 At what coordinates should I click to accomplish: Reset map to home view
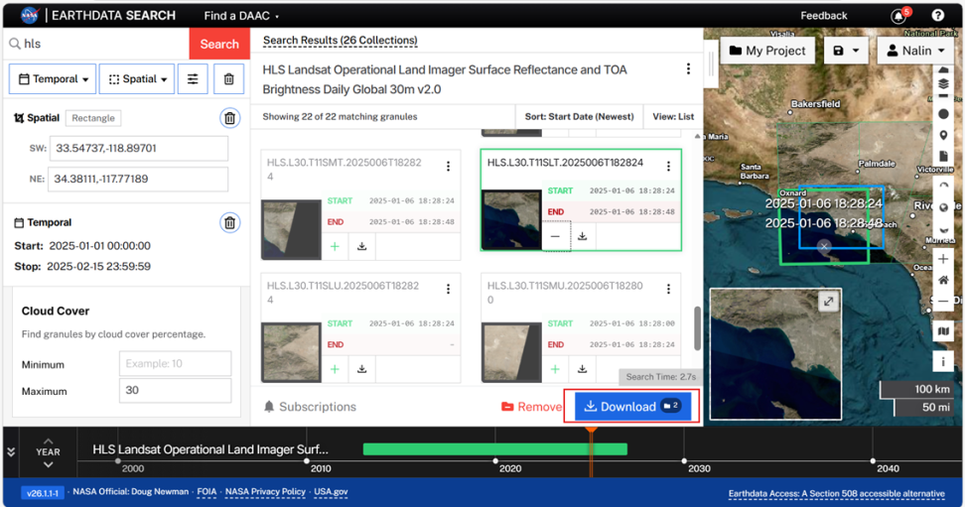click(x=943, y=280)
